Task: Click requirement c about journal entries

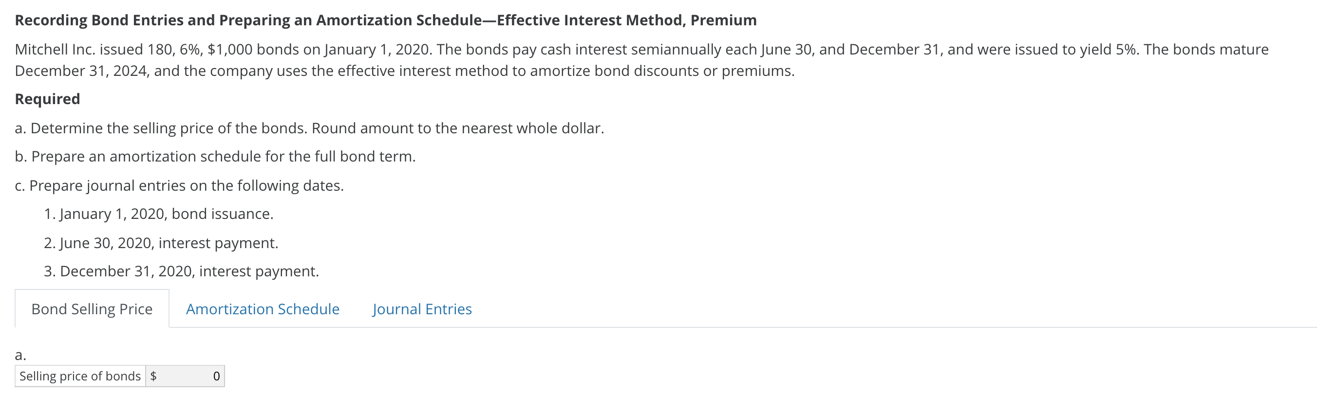Action: pos(179,185)
